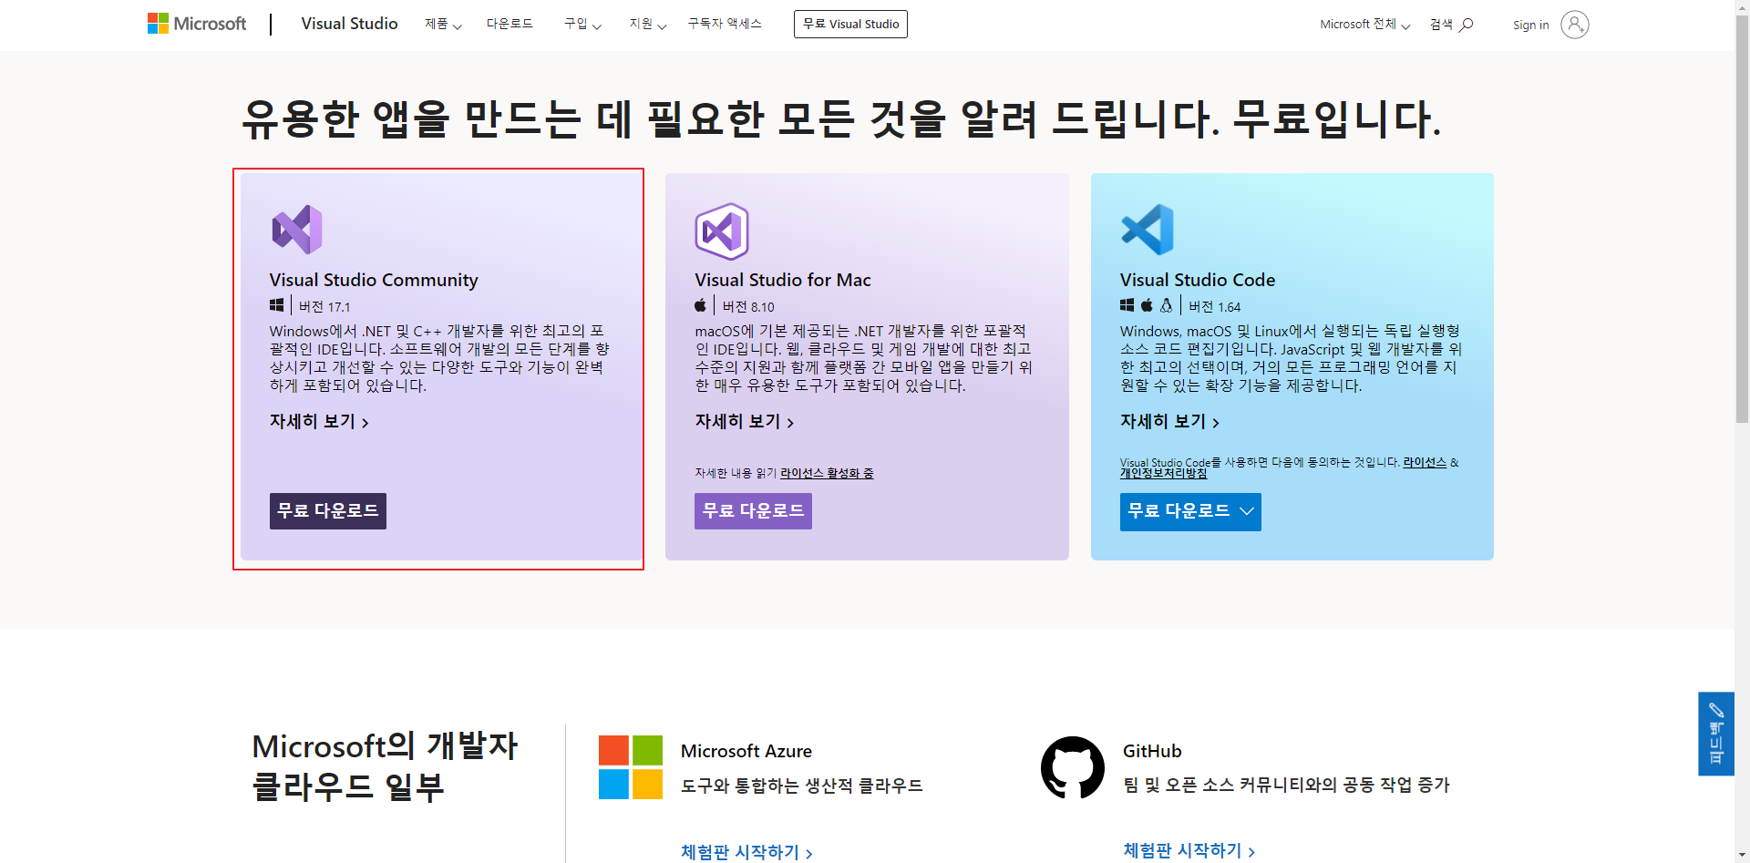The width and height of the screenshot is (1750, 863).
Task: Click Sign in text link
Action: pos(1530,25)
